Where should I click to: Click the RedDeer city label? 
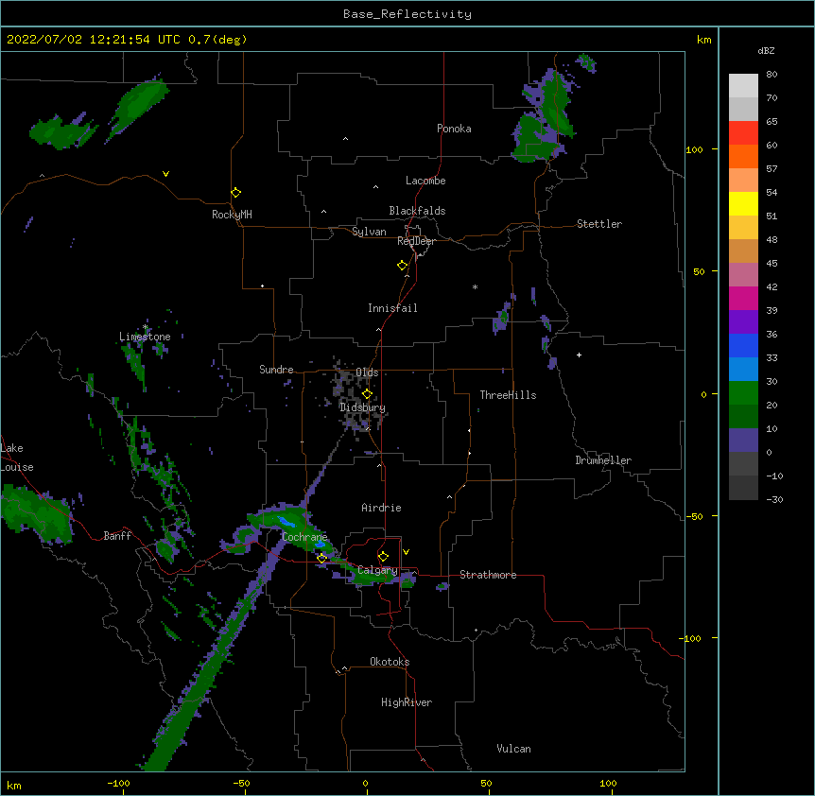(416, 241)
